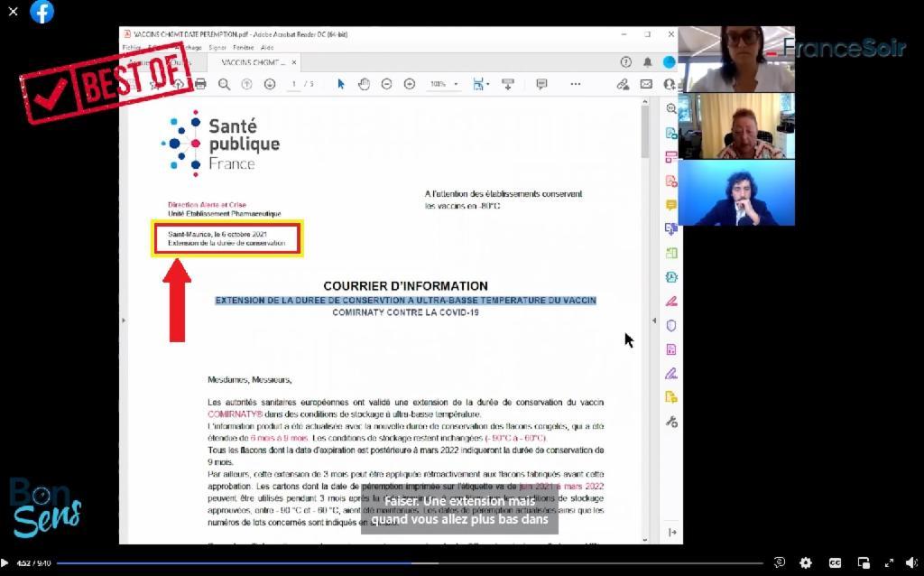Expand the left navigation pane arrow
This screenshot has height=576, width=924.
pyautogui.click(x=123, y=321)
